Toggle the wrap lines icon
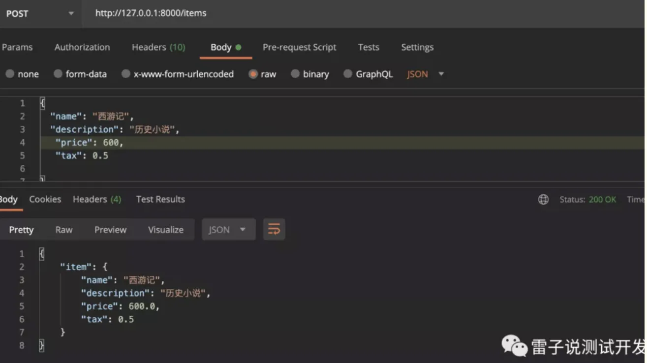This screenshot has width=647, height=363. (x=274, y=230)
